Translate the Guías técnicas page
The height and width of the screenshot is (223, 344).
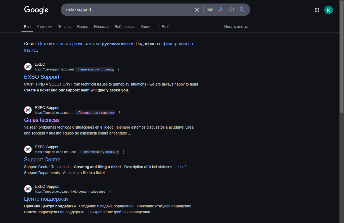pyautogui.click(x=96, y=113)
